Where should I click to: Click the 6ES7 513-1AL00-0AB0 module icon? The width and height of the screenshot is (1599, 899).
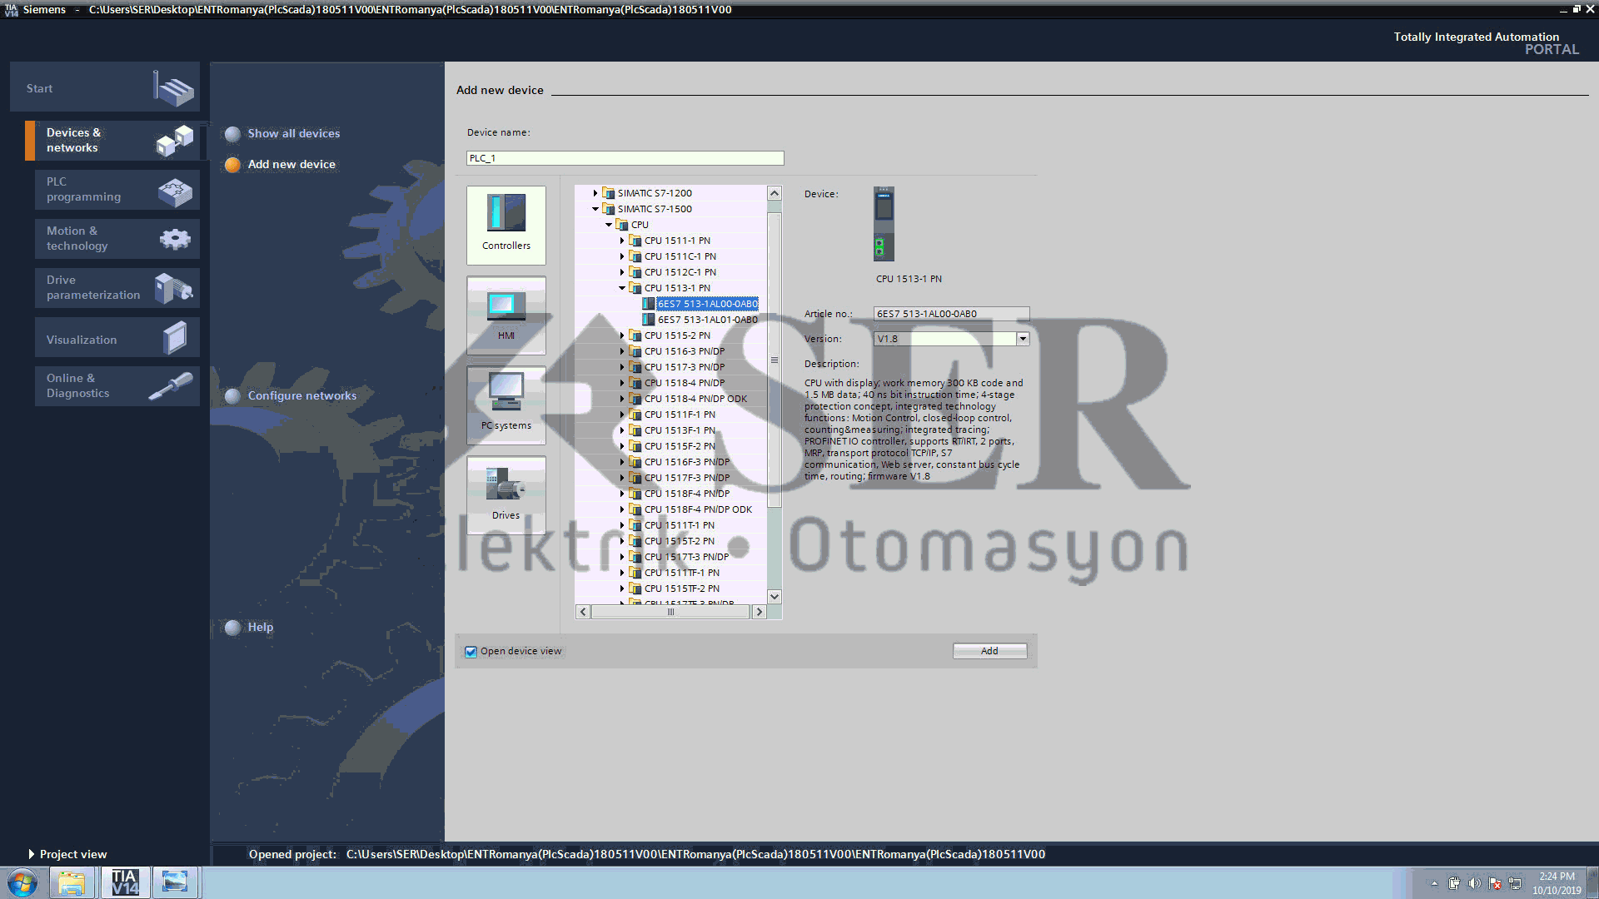coord(649,304)
